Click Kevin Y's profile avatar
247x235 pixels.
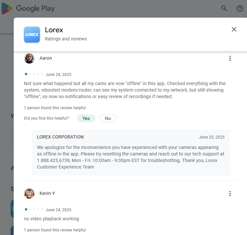pos(29,194)
